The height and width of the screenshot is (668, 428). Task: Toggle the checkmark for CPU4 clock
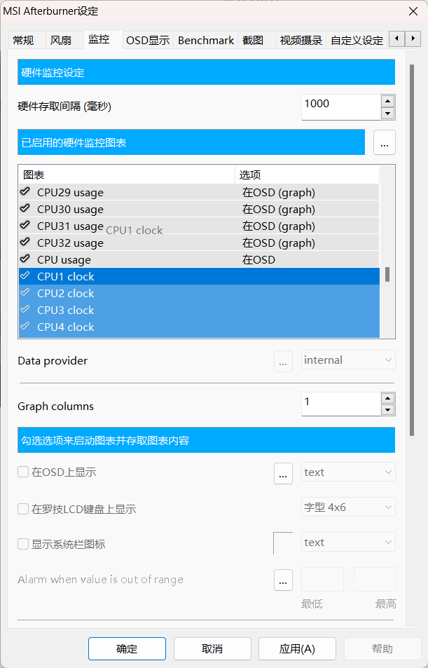click(25, 327)
